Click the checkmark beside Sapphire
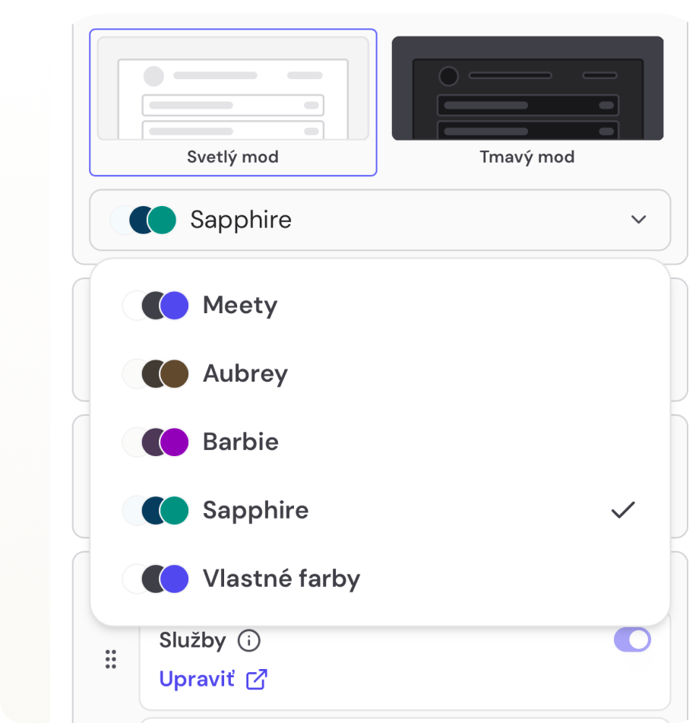The height and width of the screenshot is (723, 699). pos(623,509)
